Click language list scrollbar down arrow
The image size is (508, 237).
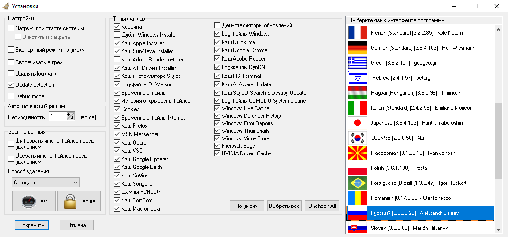(498, 229)
